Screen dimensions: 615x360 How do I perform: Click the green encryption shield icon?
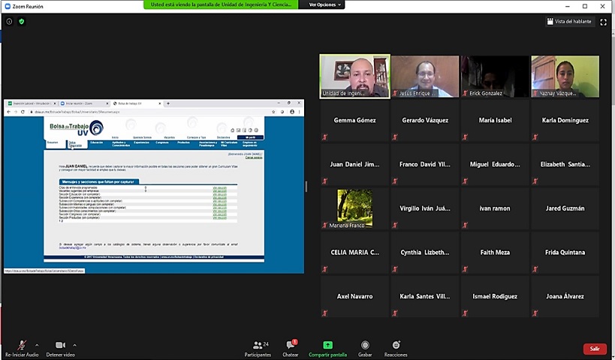tap(21, 22)
